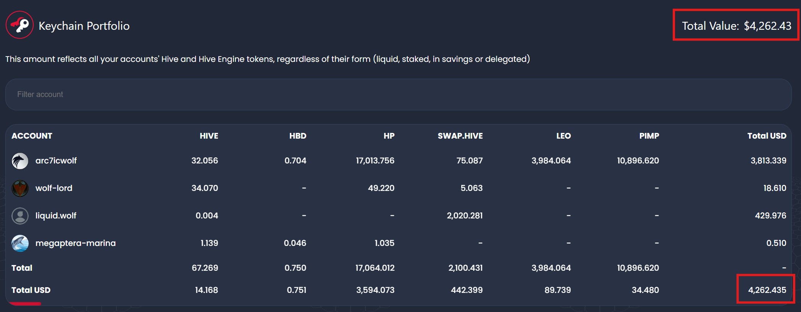Click Total USD LEO value 89.739
801x312 pixels.
pyautogui.click(x=557, y=290)
